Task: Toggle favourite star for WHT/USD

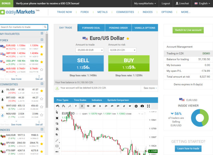Action: point(42,107)
